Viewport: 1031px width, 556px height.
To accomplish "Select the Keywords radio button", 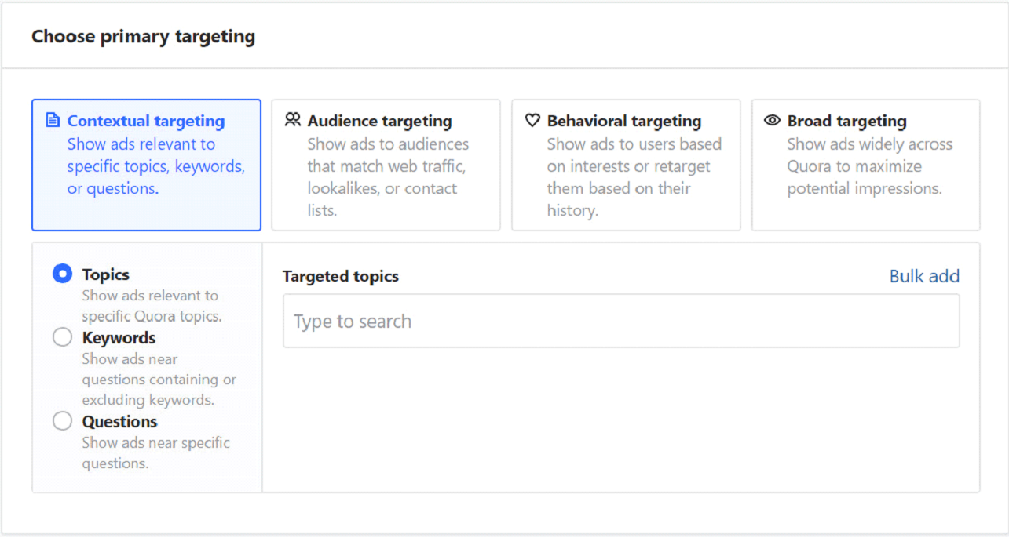I will pos(62,337).
